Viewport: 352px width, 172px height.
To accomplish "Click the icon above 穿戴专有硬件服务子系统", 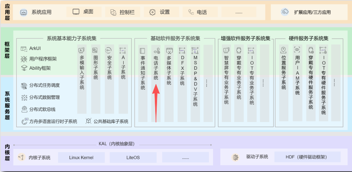I will pyautogui.click(x=311, y=50).
